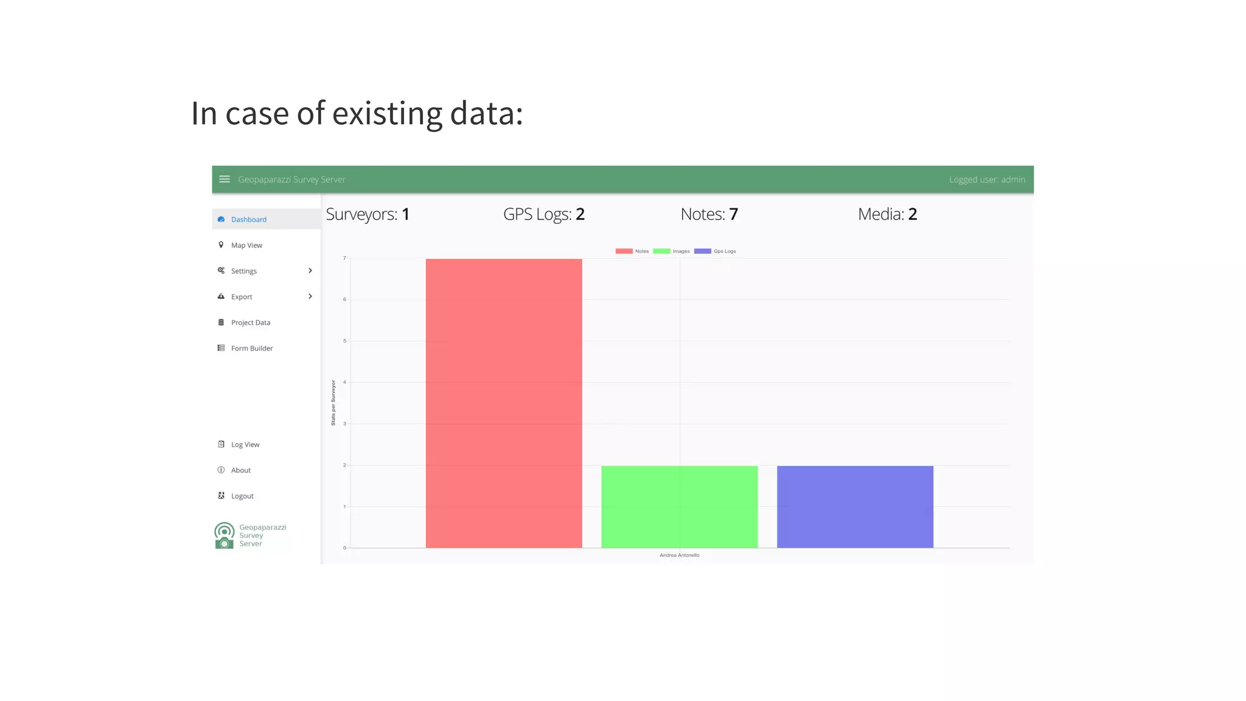
Task: Open the hamburger menu icon
Action: (224, 180)
